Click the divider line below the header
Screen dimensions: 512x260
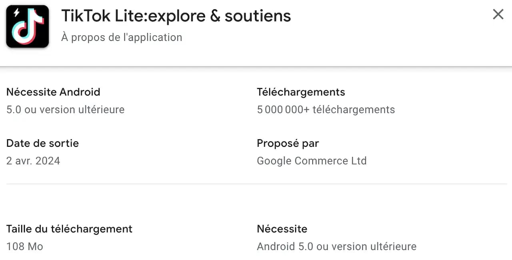pos(256,66)
